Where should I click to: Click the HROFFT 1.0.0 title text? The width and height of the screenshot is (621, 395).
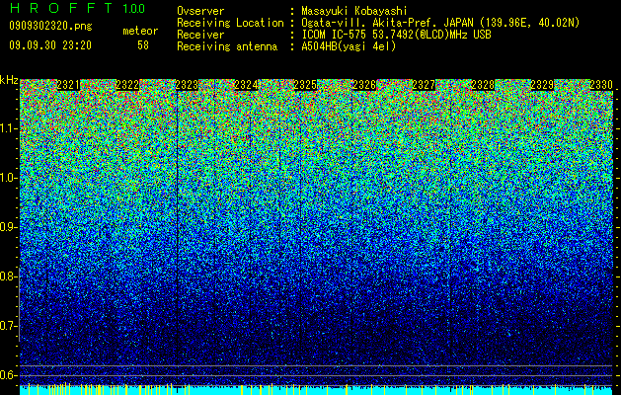pyautogui.click(x=78, y=8)
